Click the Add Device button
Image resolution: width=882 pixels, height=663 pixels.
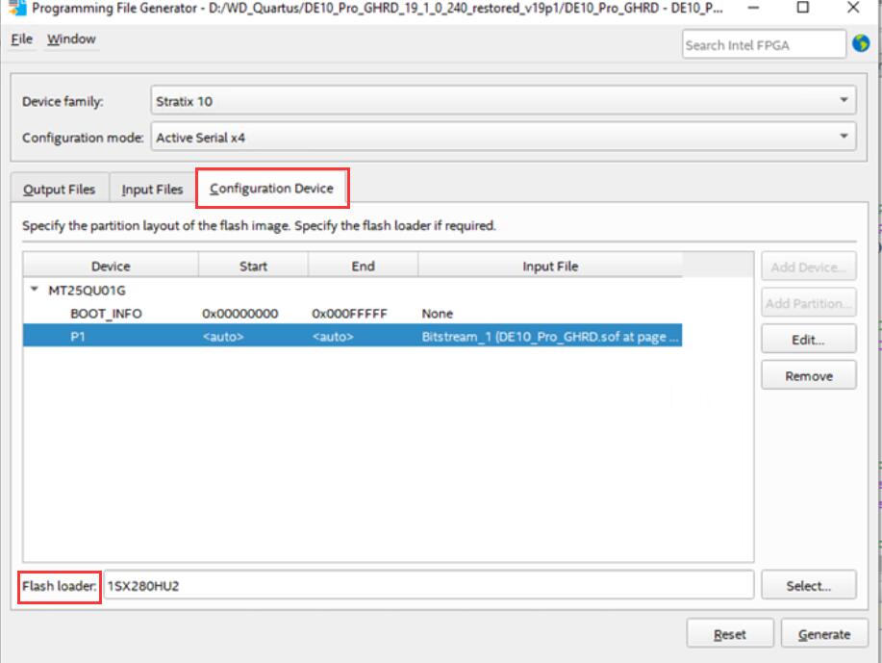[808, 267]
